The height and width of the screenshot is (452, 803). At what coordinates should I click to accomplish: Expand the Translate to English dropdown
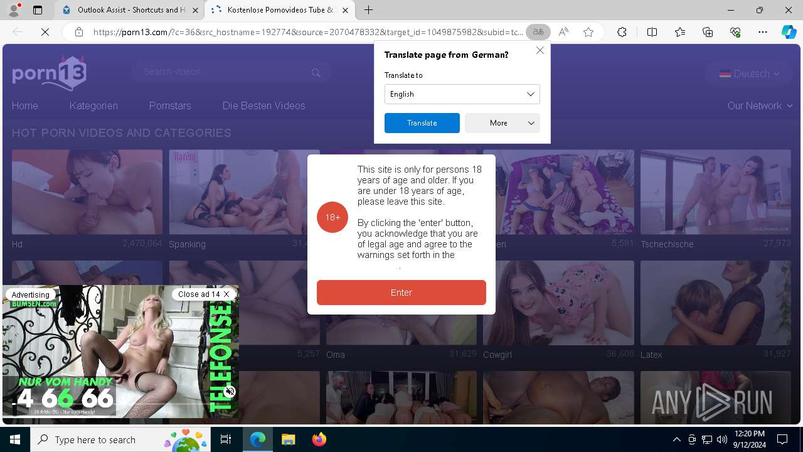point(462,94)
